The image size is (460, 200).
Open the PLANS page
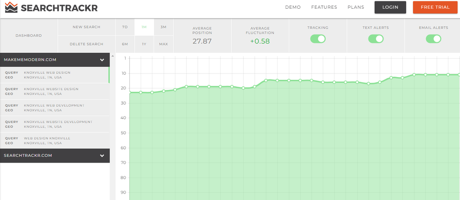click(x=356, y=7)
